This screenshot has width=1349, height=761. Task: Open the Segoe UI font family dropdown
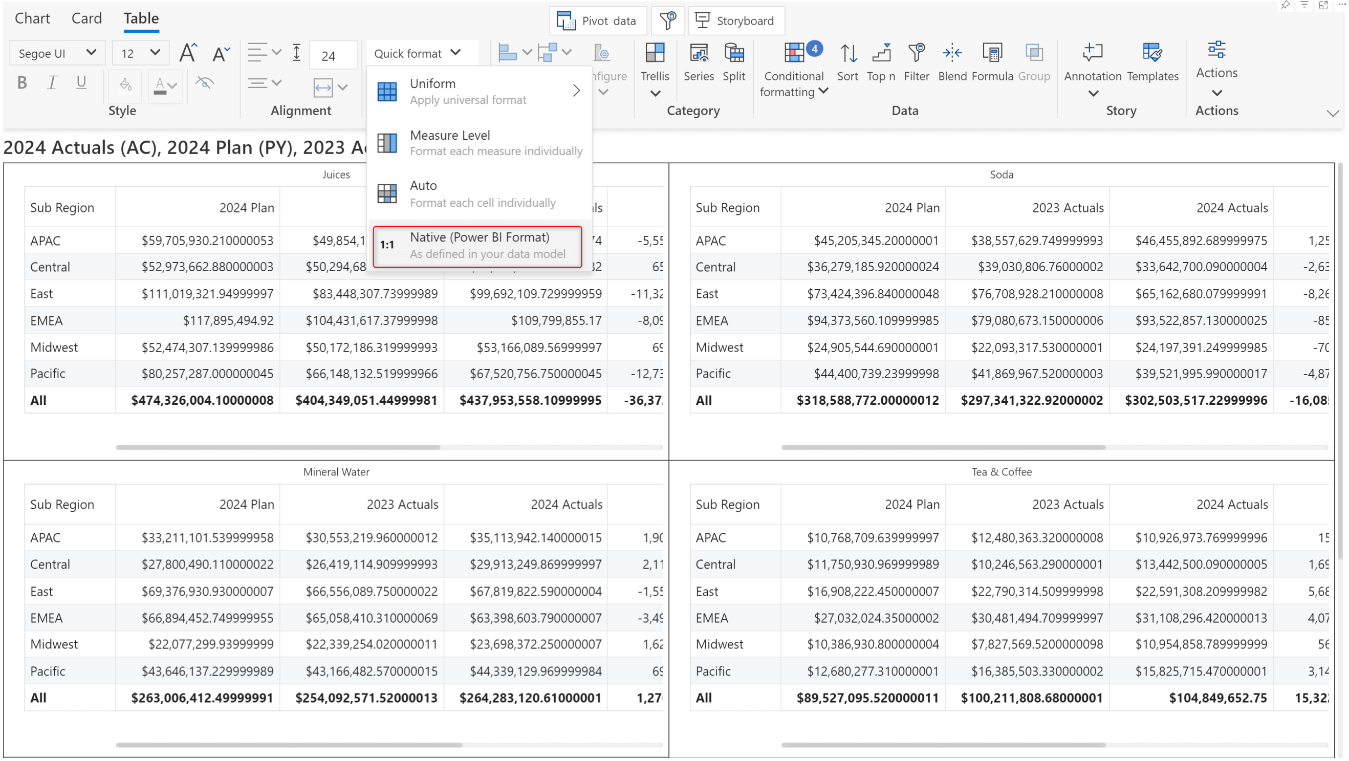[57, 53]
